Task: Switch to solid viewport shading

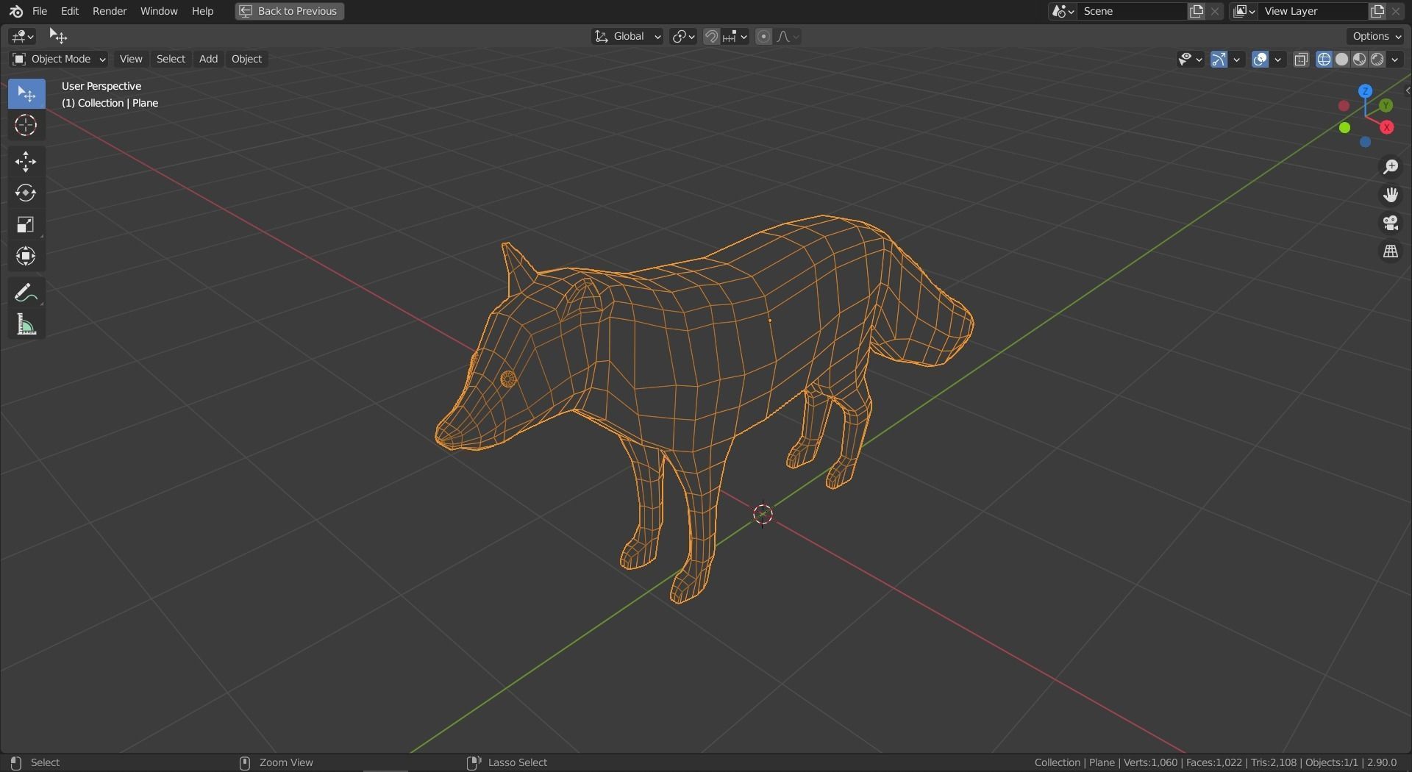Action: [x=1341, y=60]
